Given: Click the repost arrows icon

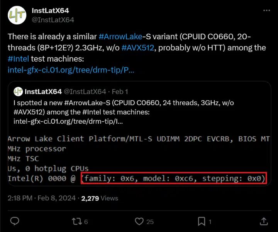Looking at the screenshot, I should (x=78, y=221).
